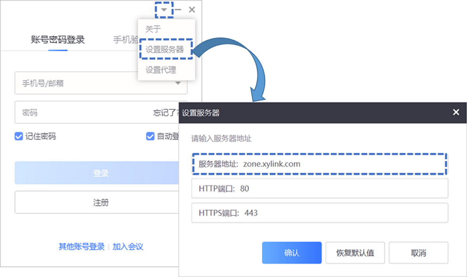467x277 pixels.
Task: Toggle the 自动登录 checkbox
Action: point(150,136)
